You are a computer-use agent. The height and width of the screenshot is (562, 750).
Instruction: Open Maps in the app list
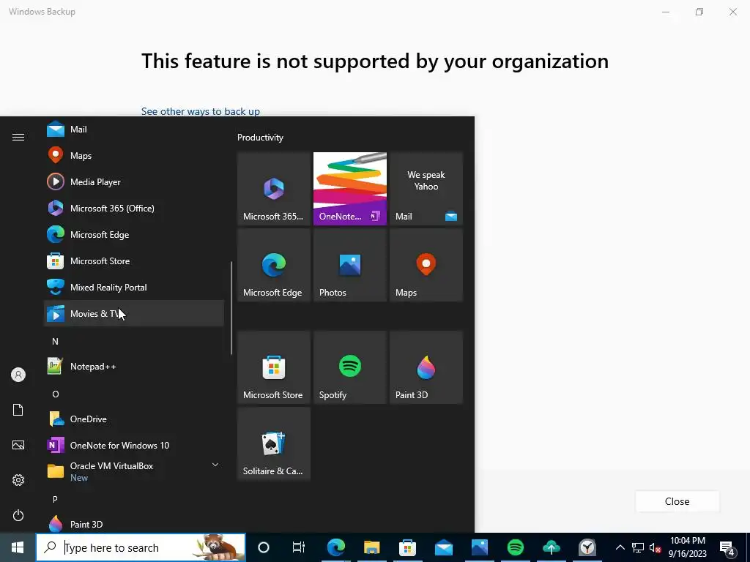coord(134,156)
